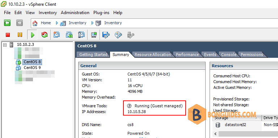This screenshot has height=138, width=278.
Task: Open the Plug-ins menu
Action: [x=101, y=13]
